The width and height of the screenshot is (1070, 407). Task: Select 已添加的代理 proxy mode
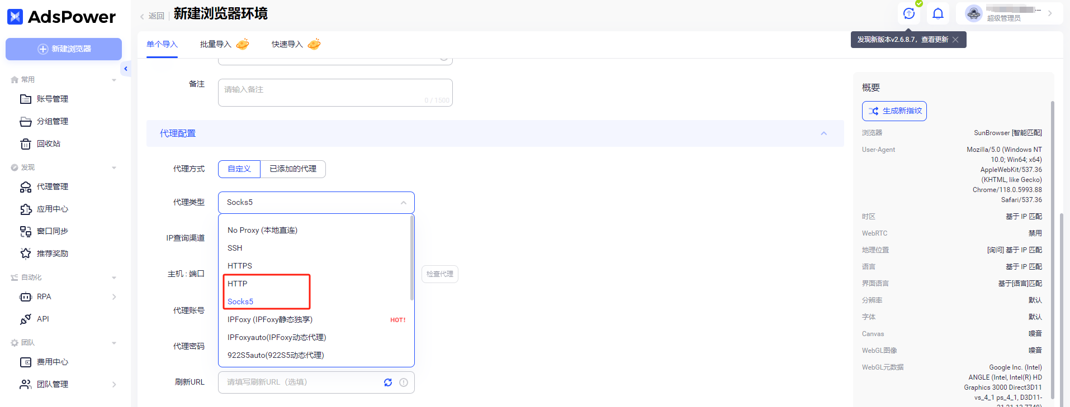(293, 169)
